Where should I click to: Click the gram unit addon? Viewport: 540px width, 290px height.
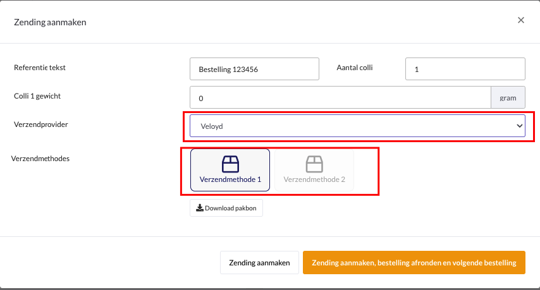click(508, 98)
